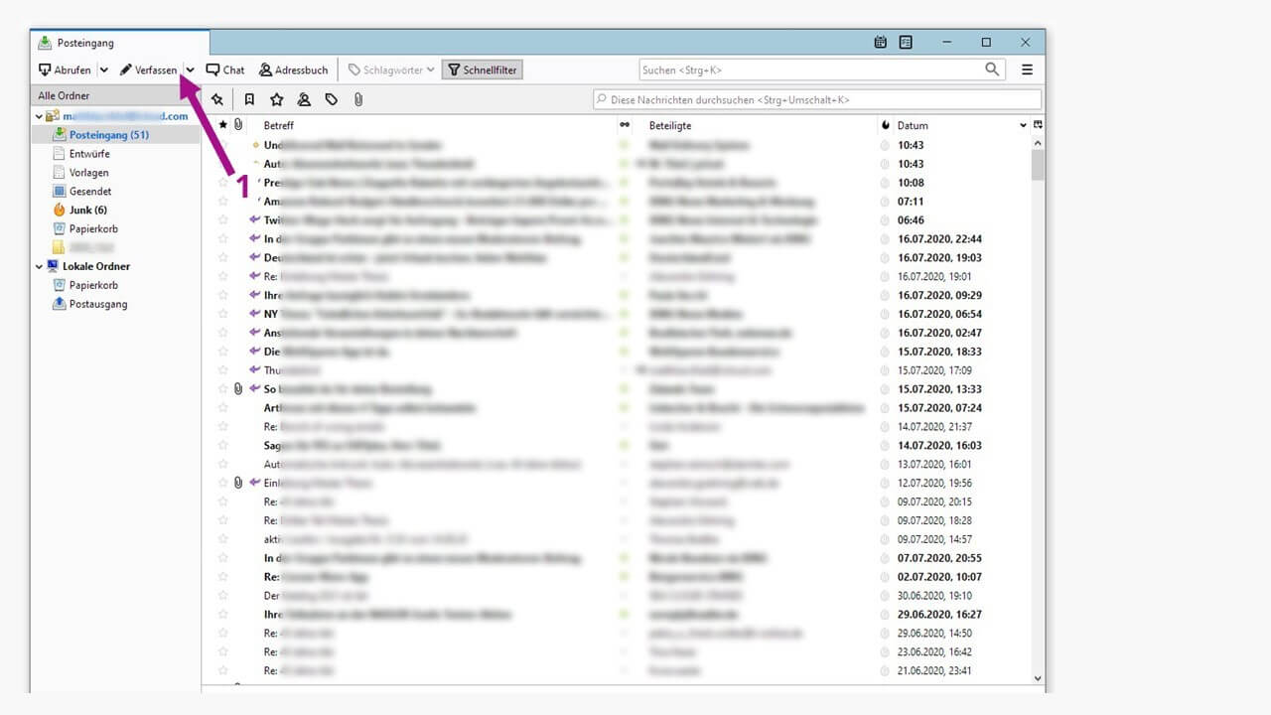Image resolution: width=1271 pixels, height=715 pixels.
Task: Click attachment icon on 12.07.2020 message row
Action: pyautogui.click(x=238, y=483)
